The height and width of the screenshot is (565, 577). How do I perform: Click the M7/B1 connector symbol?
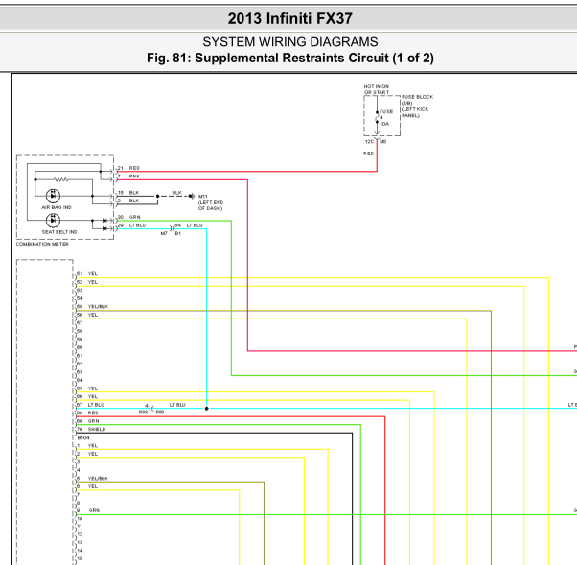pos(172,228)
